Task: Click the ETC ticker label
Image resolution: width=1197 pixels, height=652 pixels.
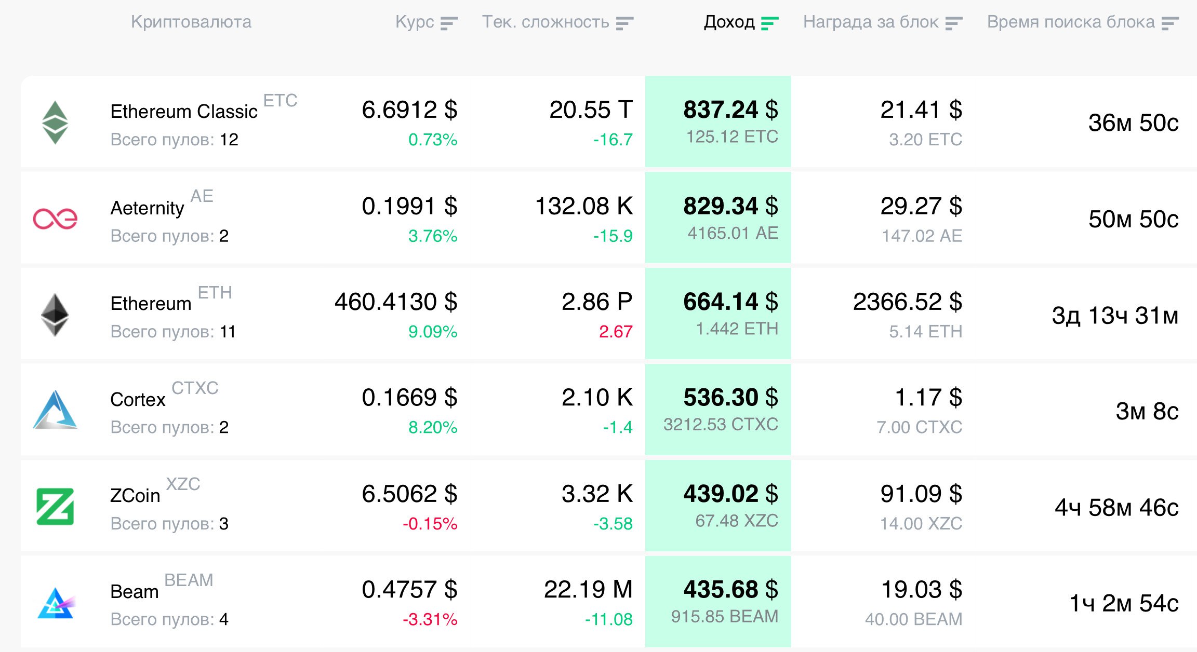Action: pos(281,100)
